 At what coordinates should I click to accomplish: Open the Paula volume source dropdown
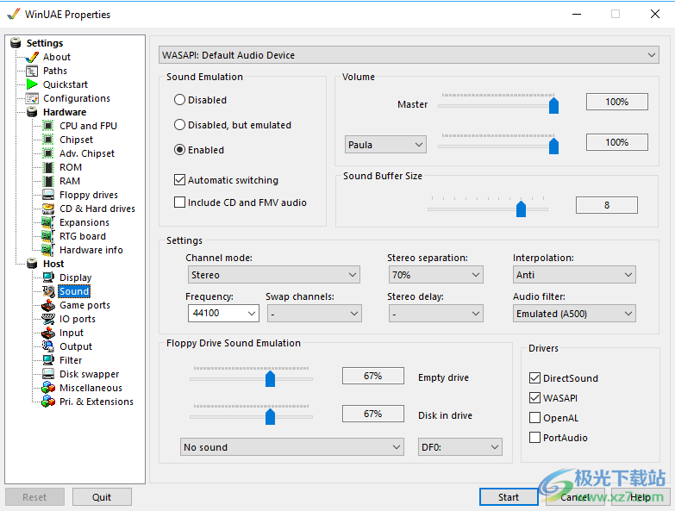coord(385,145)
